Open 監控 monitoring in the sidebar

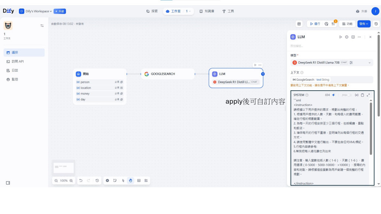point(24,80)
